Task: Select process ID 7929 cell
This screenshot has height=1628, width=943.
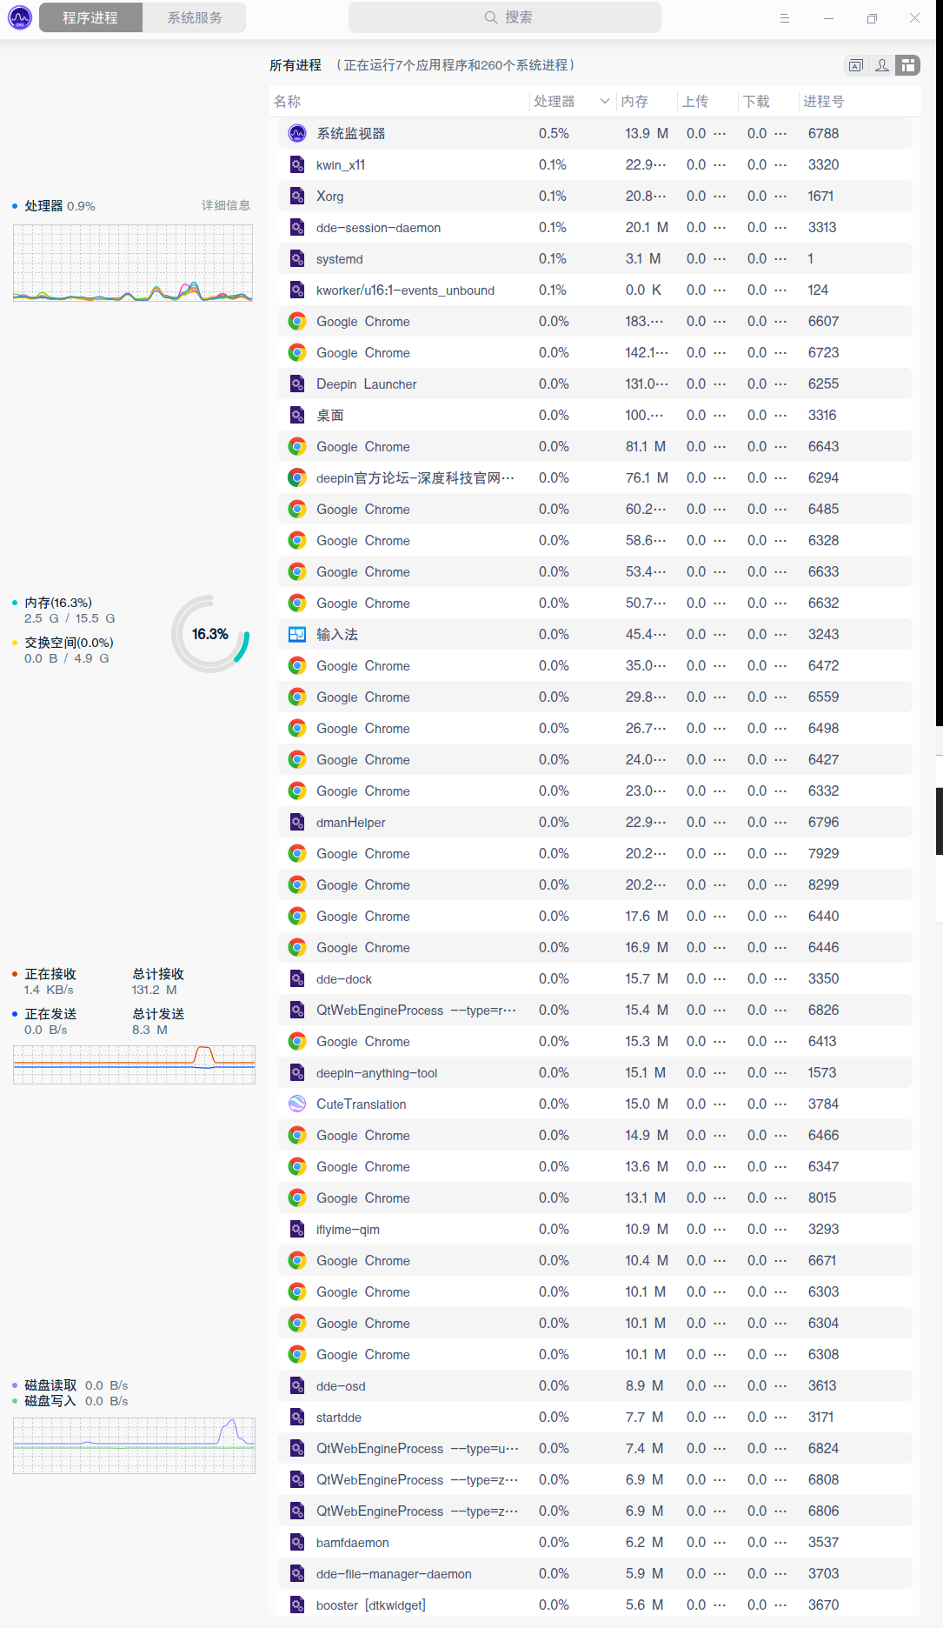Action: [823, 853]
